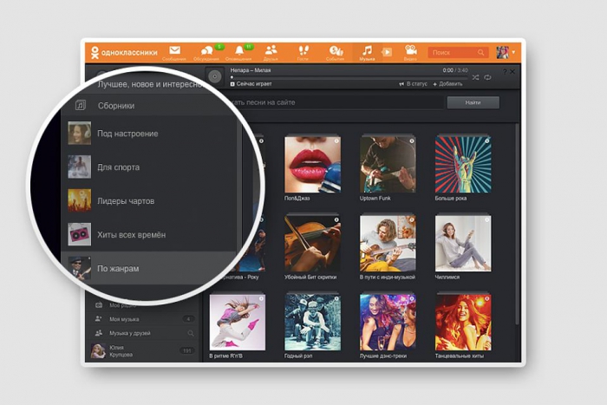Open Друзья people icon
Image resolution: width=607 pixels, height=405 pixels.
271,50
